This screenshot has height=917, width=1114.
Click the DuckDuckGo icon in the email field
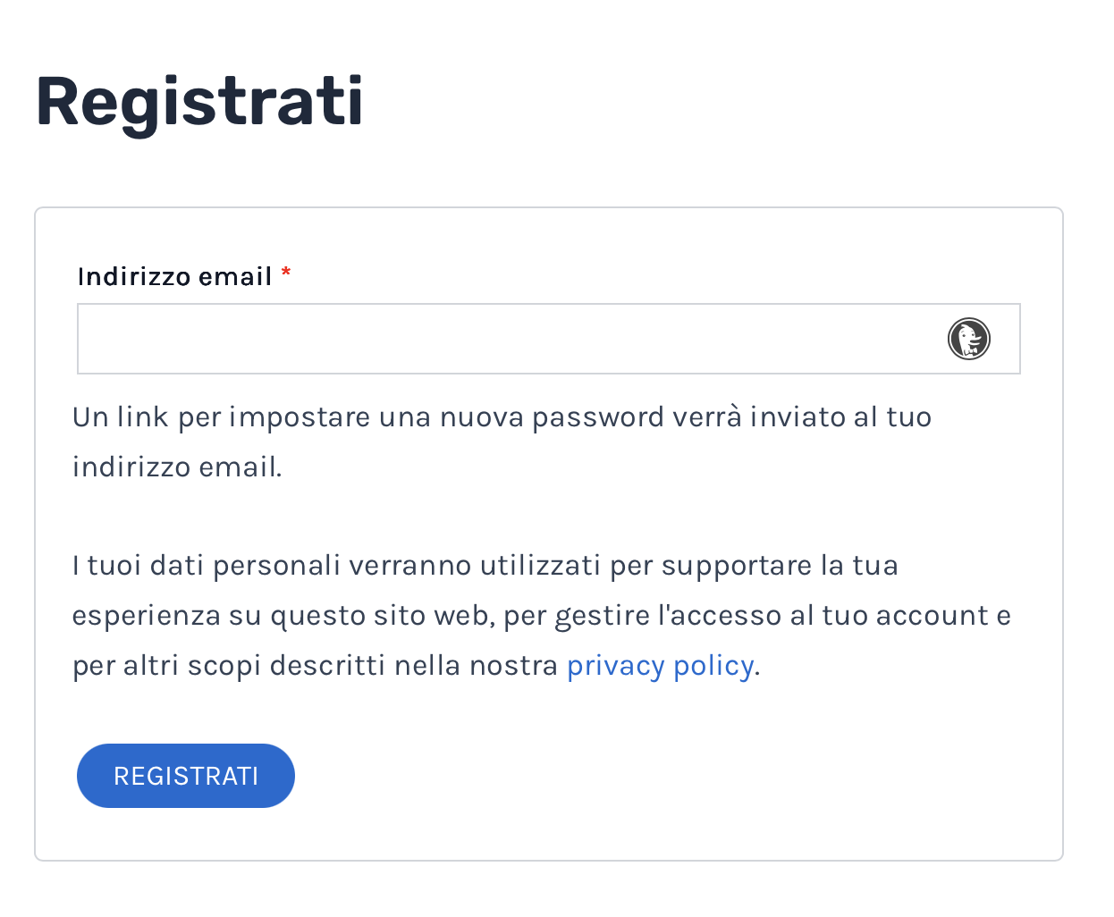pyautogui.click(x=969, y=339)
